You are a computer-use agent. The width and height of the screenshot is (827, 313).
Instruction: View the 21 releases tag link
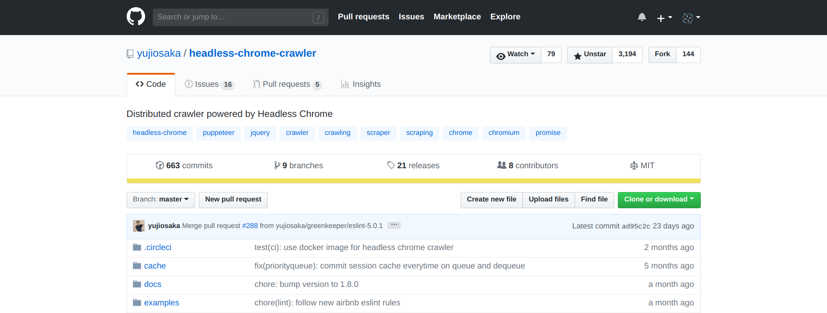(413, 165)
